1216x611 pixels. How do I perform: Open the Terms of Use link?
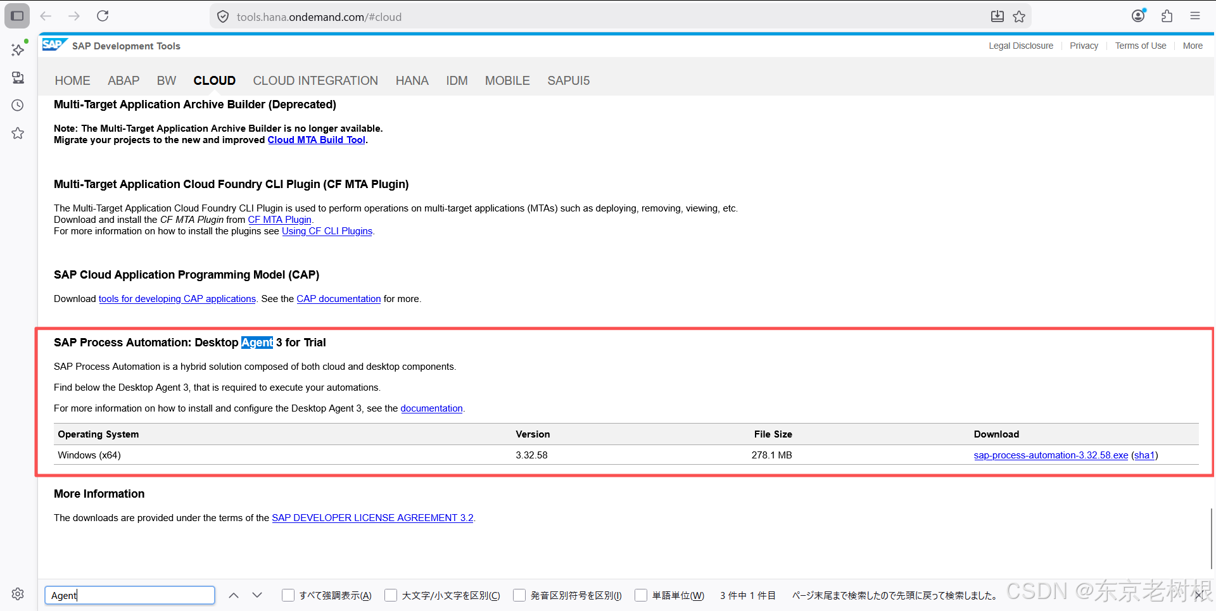click(1141, 46)
